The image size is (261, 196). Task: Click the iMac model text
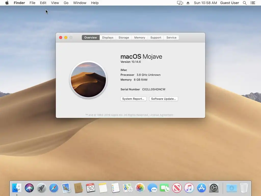pyautogui.click(x=124, y=70)
